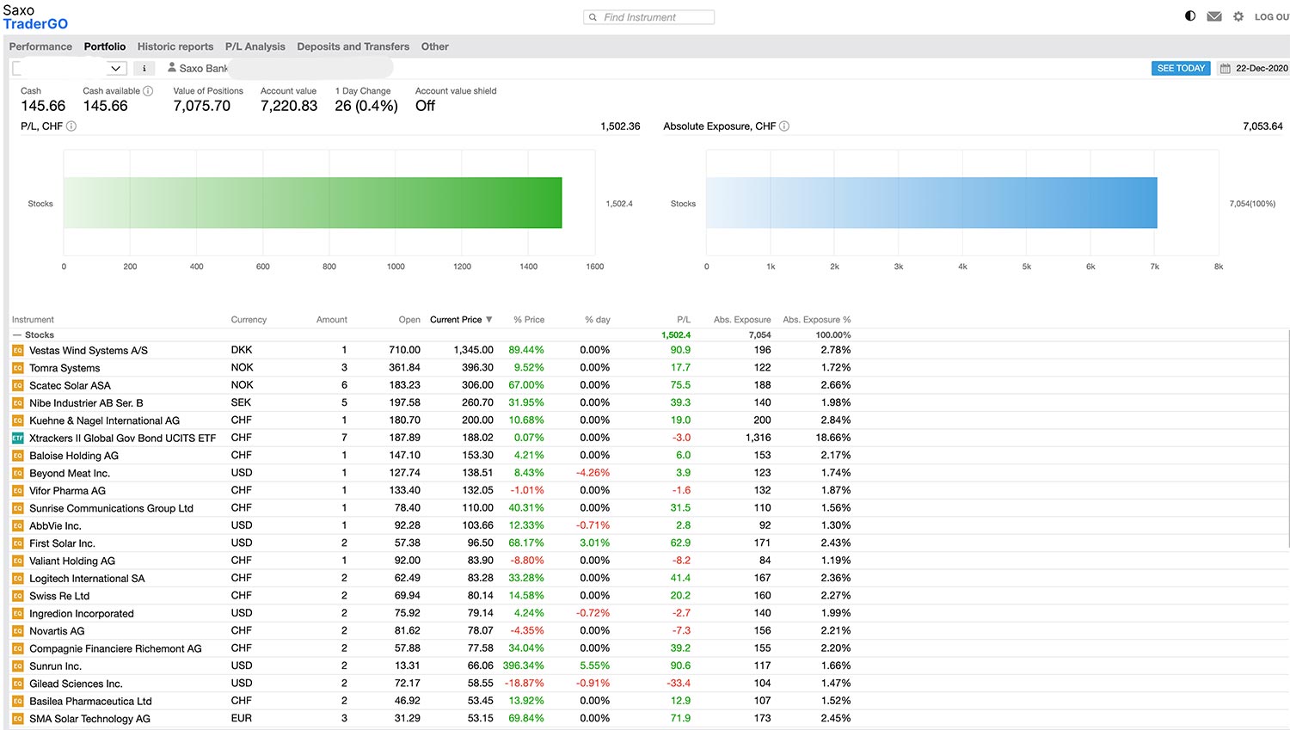The width and height of the screenshot is (1290, 730).
Task: Click the SEE TODAY button
Action: (x=1181, y=69)
